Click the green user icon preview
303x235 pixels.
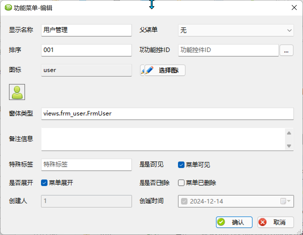coord(17,92)
